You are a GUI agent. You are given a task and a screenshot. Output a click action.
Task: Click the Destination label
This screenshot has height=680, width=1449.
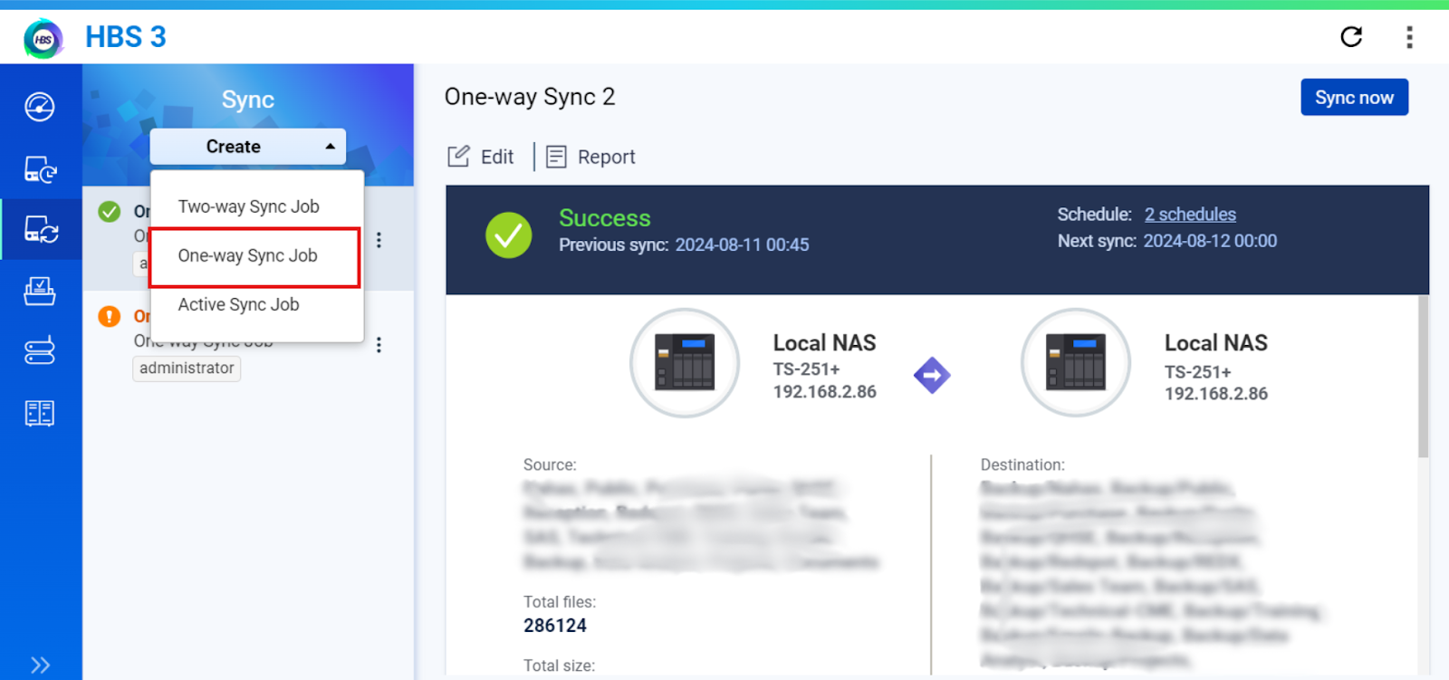(x=1022, y=465)
